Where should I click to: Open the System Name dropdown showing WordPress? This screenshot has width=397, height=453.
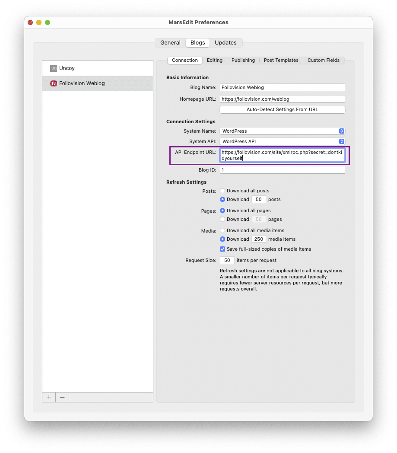pos(283,131)
